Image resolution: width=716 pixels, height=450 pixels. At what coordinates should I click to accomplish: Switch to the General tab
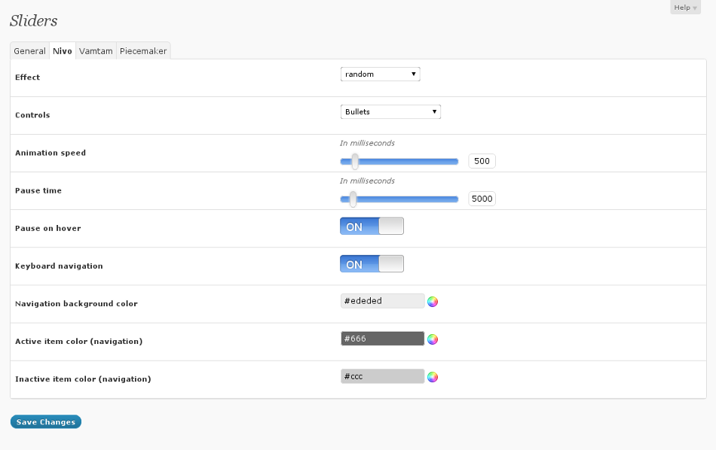tap(29, 51)
